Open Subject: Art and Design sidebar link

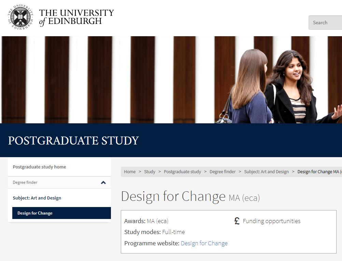(37, 198)
